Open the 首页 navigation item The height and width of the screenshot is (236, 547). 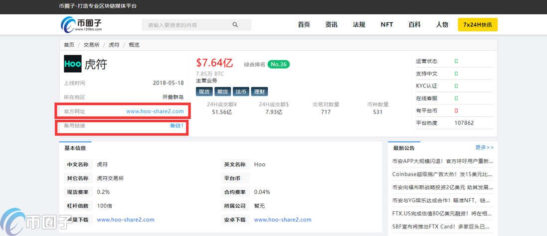[304, 25]
